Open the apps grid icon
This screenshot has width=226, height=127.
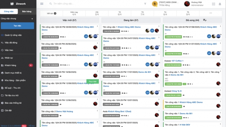214,4
